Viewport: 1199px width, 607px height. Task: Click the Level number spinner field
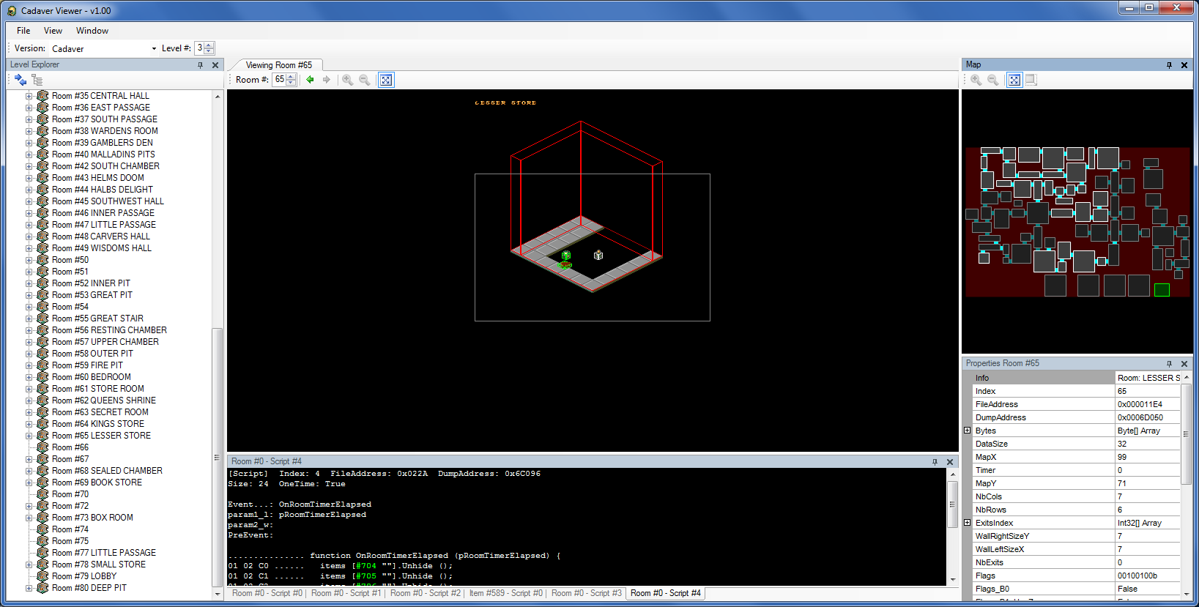coord(204,48)
